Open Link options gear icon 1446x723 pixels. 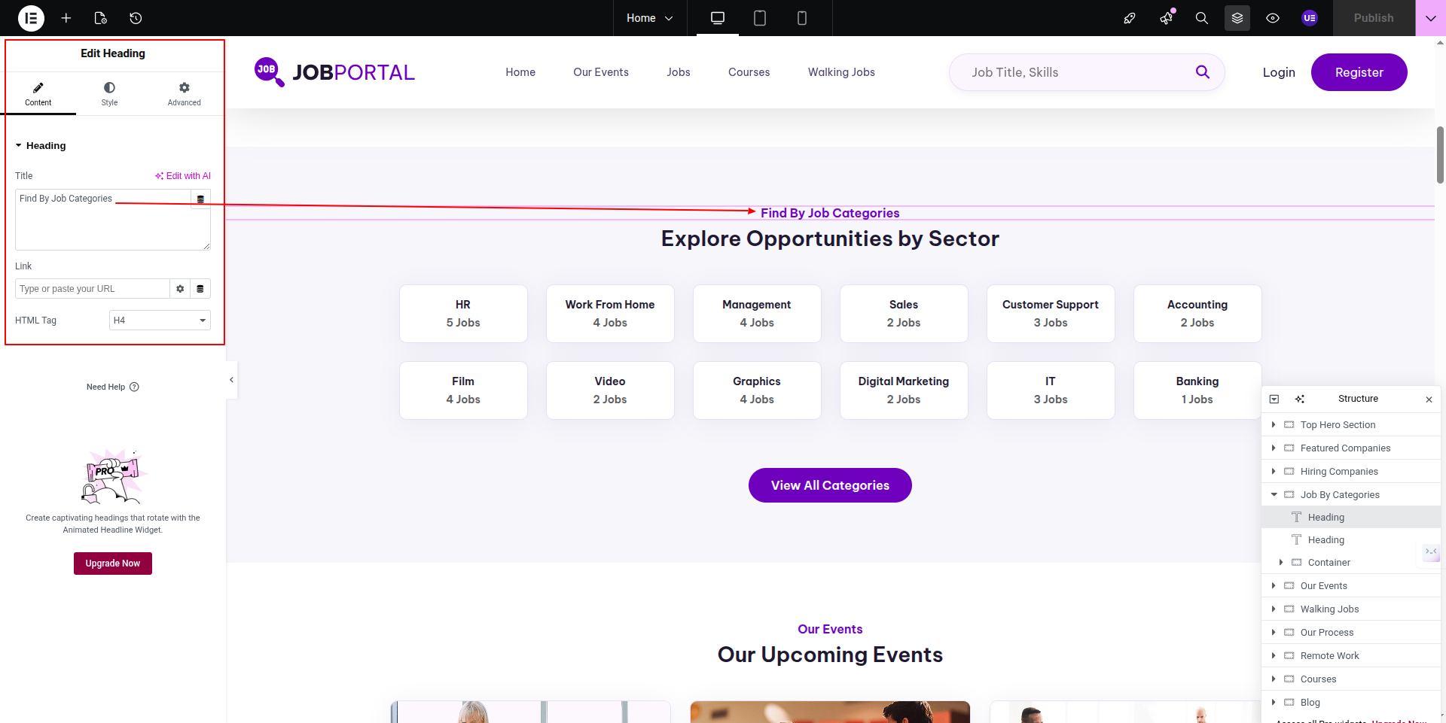180,289
